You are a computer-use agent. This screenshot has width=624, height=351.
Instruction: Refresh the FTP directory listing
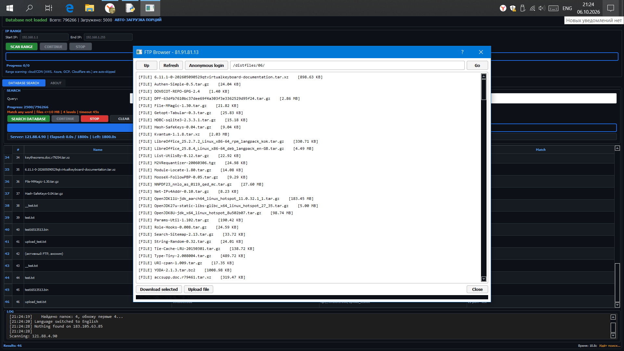pos(171,65)
